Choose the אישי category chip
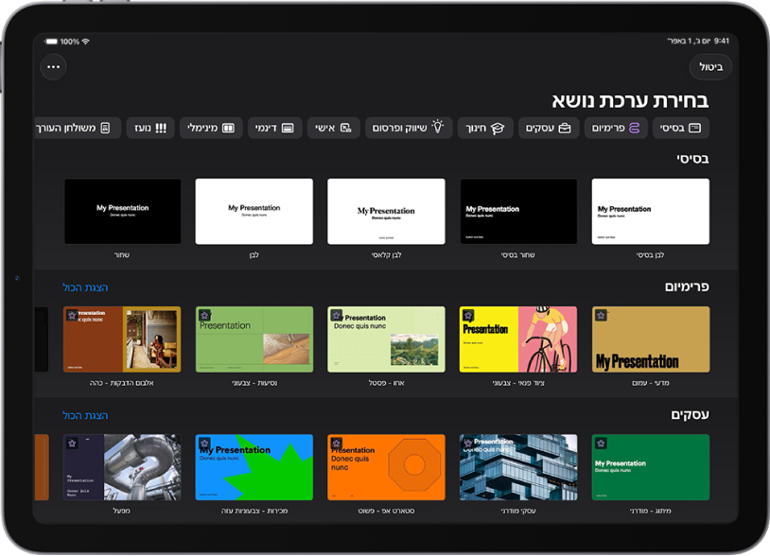The width and height of the screenshot is (770, 556). click(333, 128)
